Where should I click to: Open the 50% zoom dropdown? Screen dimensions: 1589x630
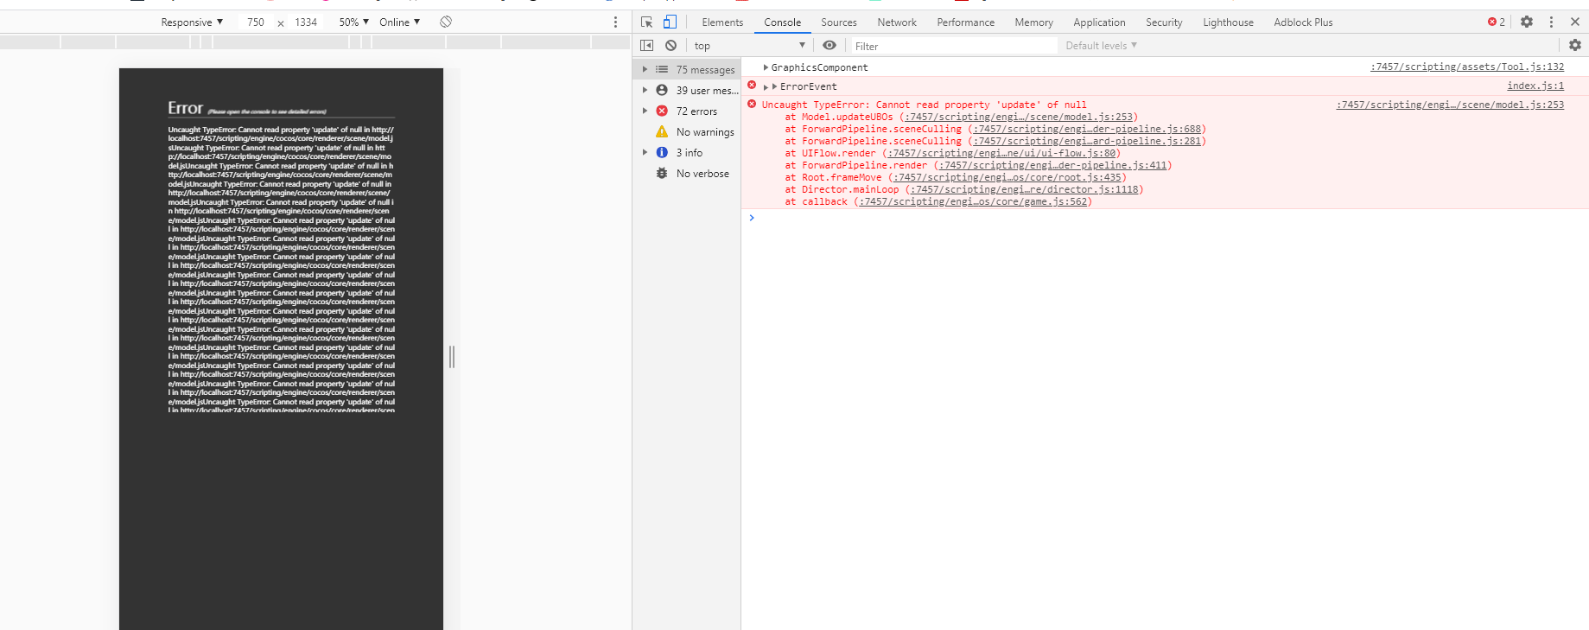click(x=354, y=22)
